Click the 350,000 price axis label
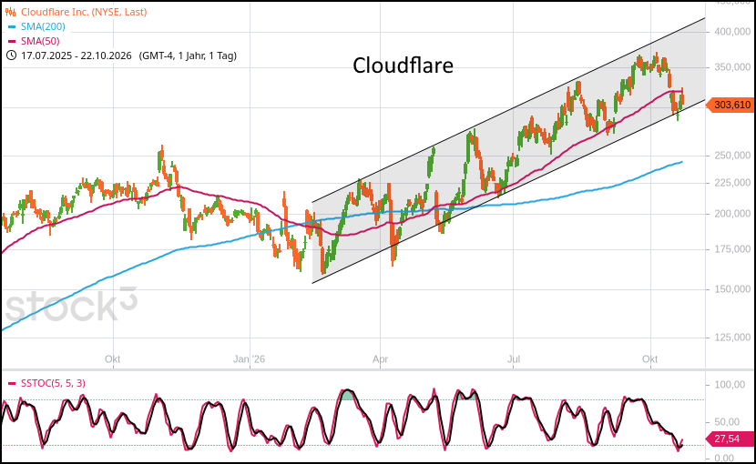The width and height of the screenshot is (756, 464). [x=732, y=67]
